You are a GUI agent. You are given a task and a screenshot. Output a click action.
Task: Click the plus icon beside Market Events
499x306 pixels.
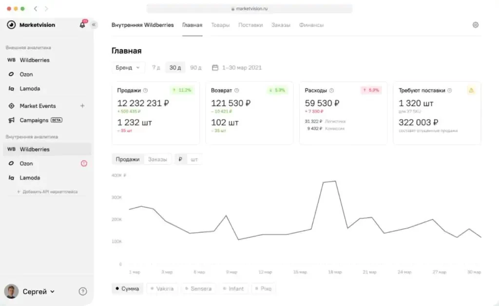coord(82,106)
